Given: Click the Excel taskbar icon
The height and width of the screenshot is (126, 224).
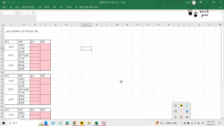Looking at the screenshot, I should (x=96, y=123).
